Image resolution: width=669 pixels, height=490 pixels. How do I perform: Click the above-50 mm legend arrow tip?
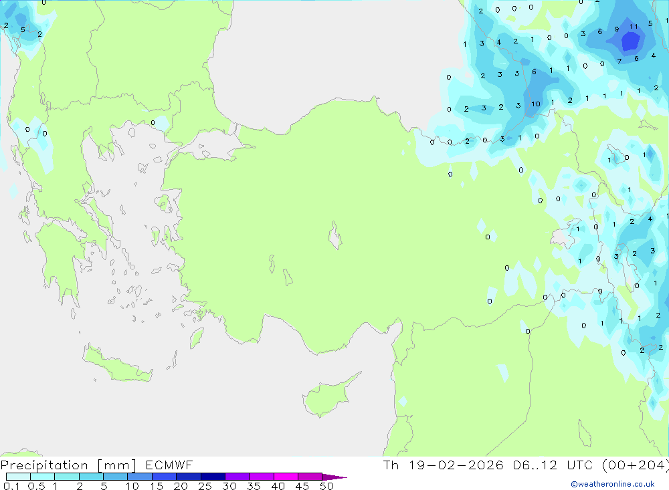tap(334, 477)
